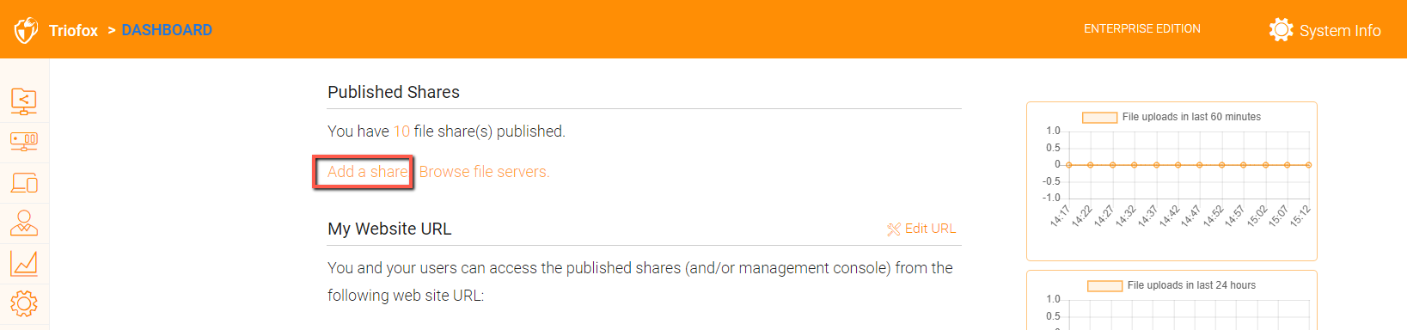Toggle 60 minutes uploads legend swatch
1407x330 pixels.
pyautogui.click(x=1099, y=117)
